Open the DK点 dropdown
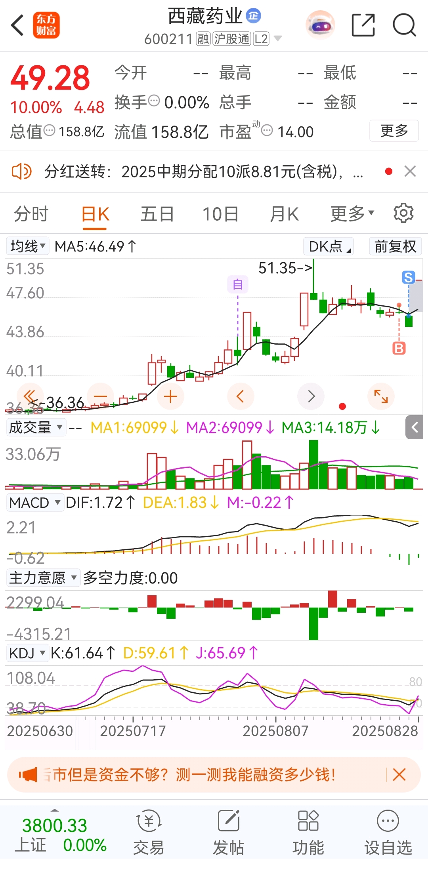 [329, 246]
